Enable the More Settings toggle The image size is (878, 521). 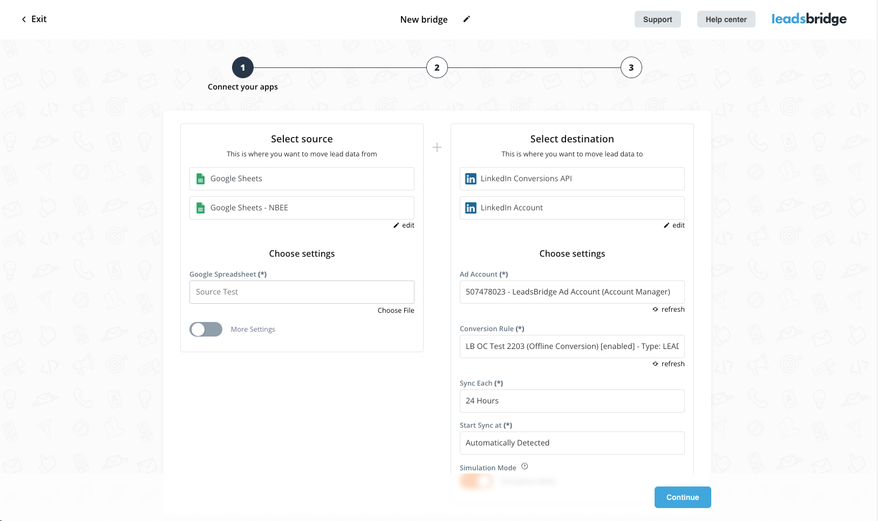pyautogui.click(x=206, y=330)
